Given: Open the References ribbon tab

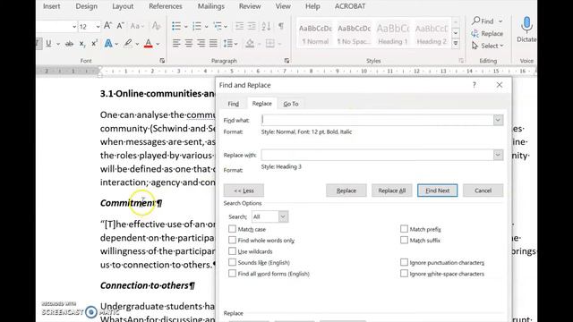Looking at the screenshot, I should point(166,6).
